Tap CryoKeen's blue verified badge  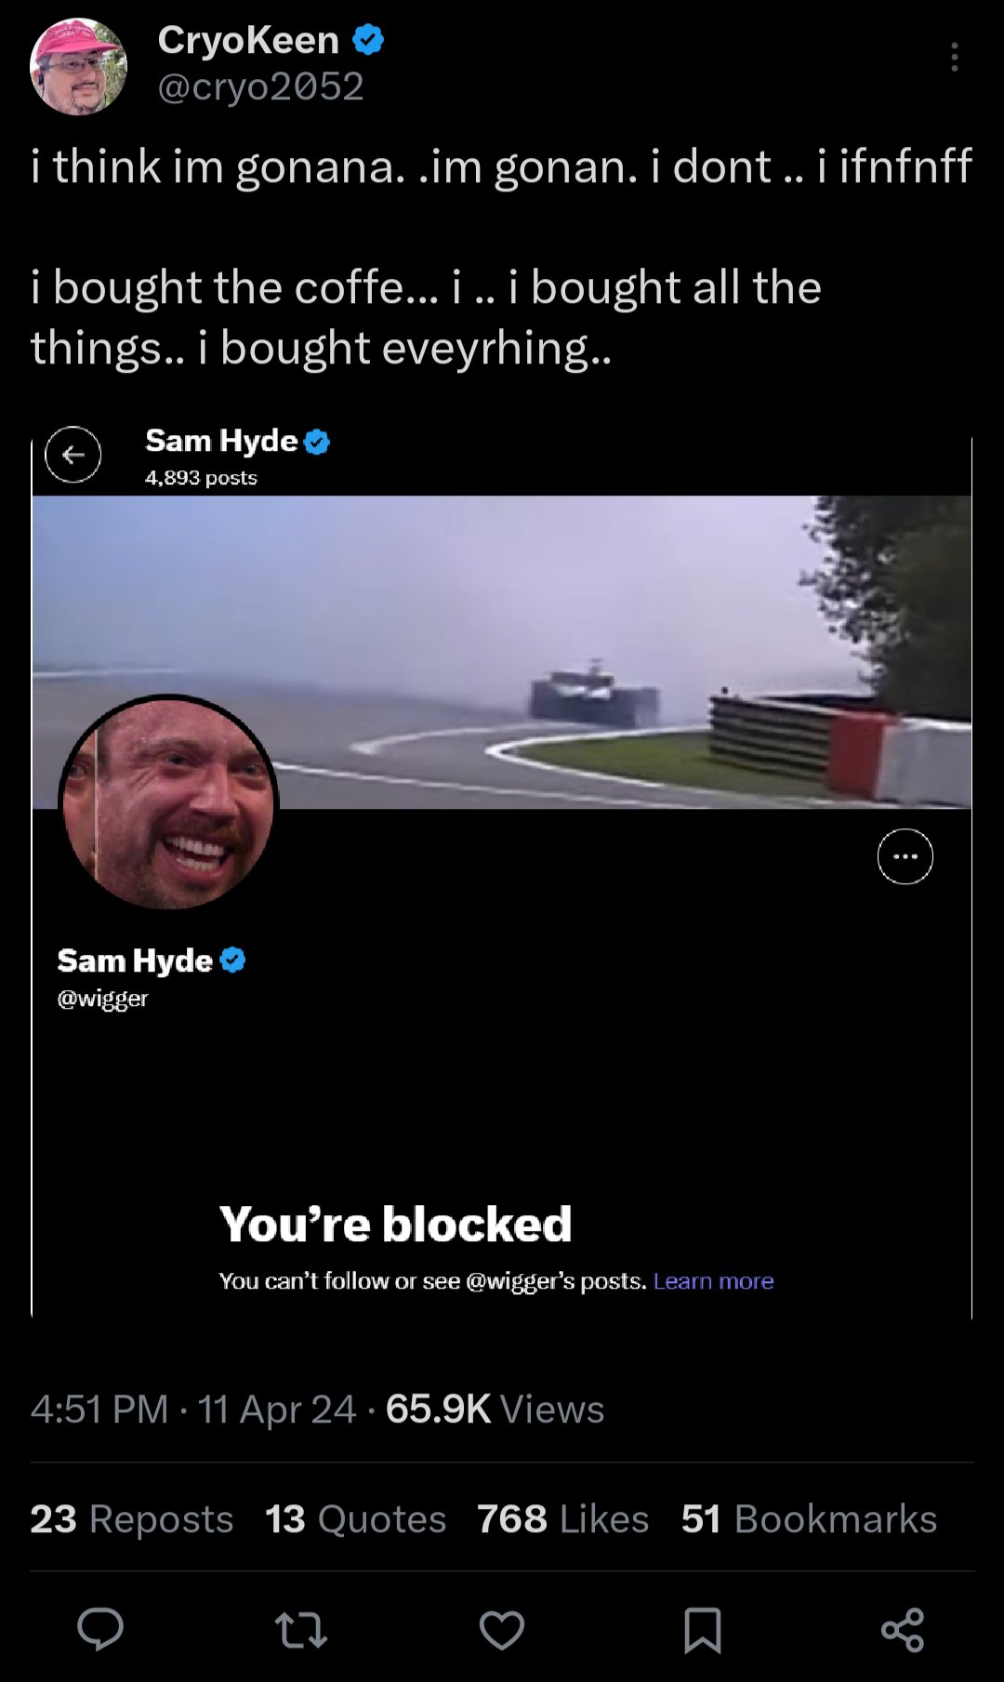(x=368, y=40)
